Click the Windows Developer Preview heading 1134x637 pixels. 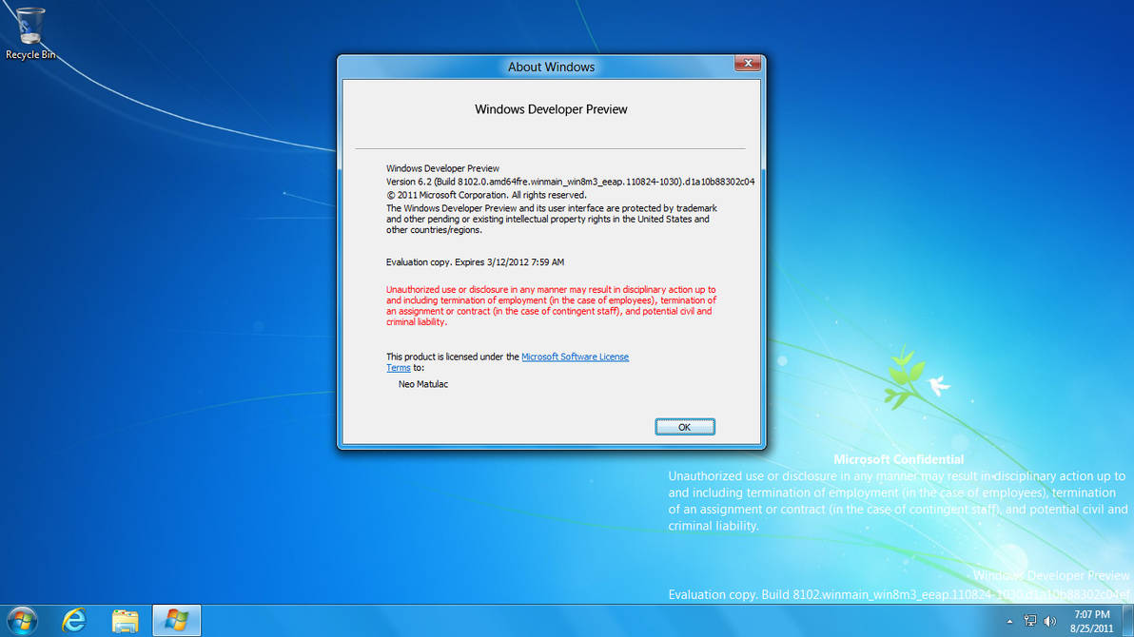click(x=551, y=109)
